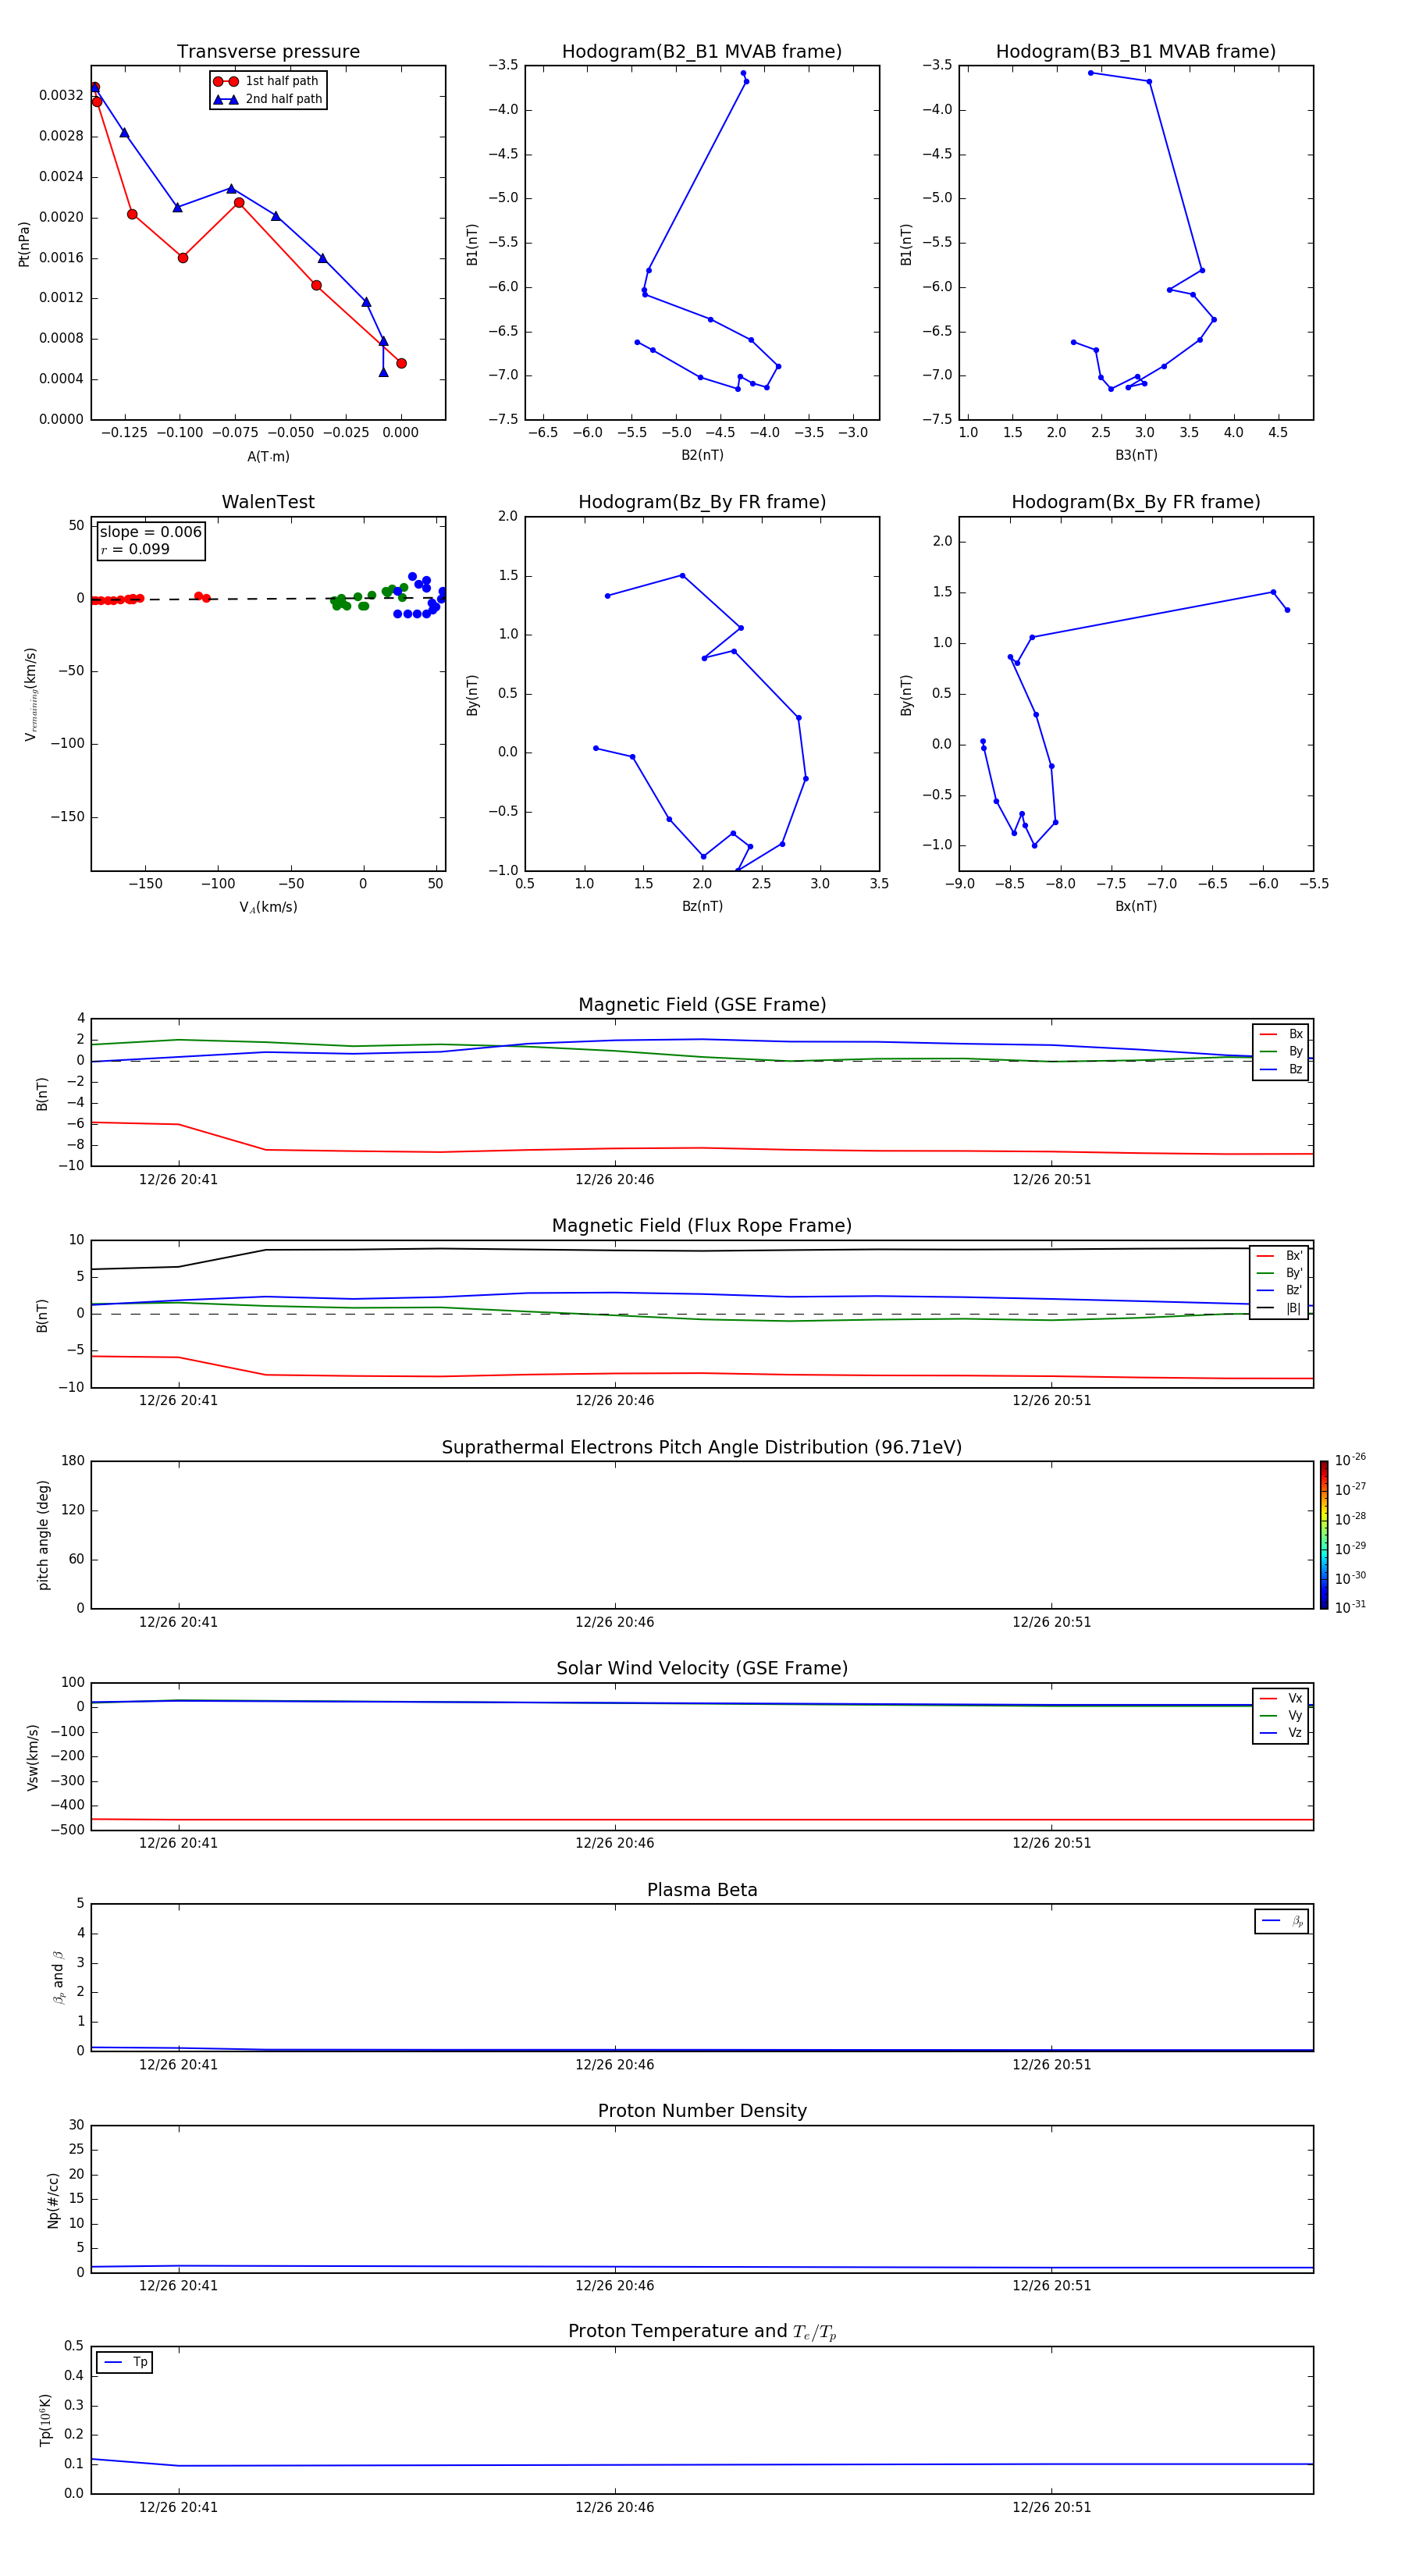This screenshot has width=1405, height=2576.
Task: Select the |B| legend entry in Flux Rope plot
Action: (1280, 1308)
